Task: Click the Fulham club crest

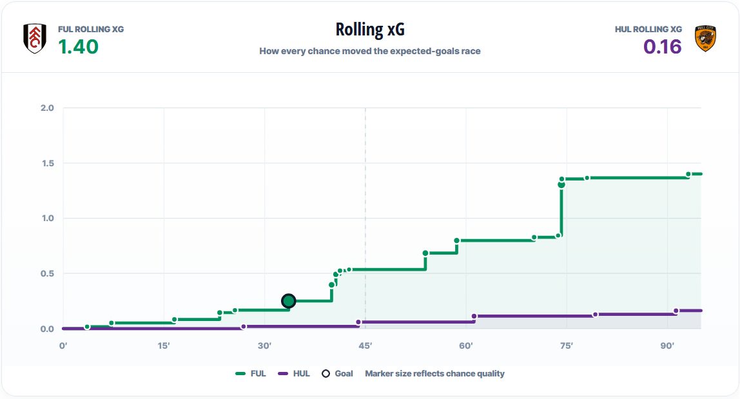Action: pyautogui.click(x=34, y=39)
